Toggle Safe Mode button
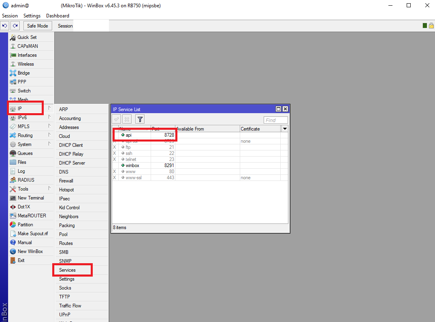Screen dimensions: 435x322 pyautogui.click(x=37, y=26)
